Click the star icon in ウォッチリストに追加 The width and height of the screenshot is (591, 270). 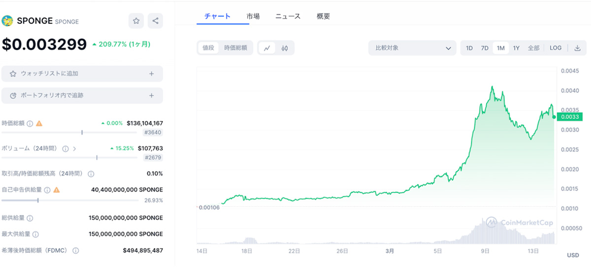(x=13, y=74)
